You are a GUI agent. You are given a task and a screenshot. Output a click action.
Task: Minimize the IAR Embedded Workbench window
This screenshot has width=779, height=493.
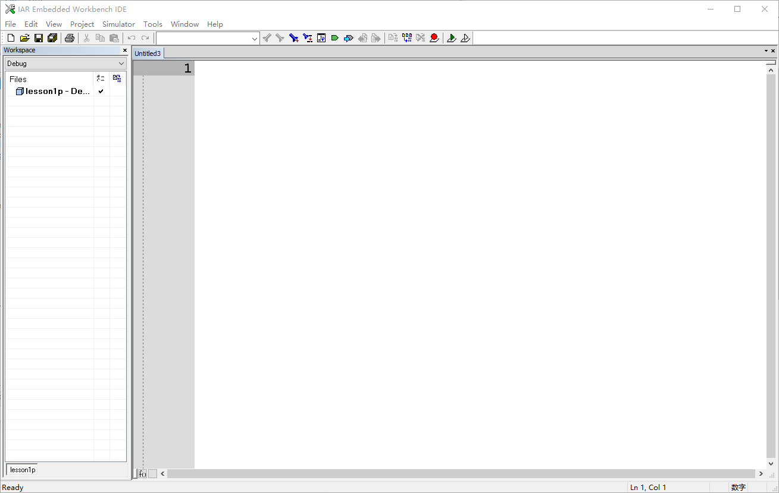(x=710, y=9)
